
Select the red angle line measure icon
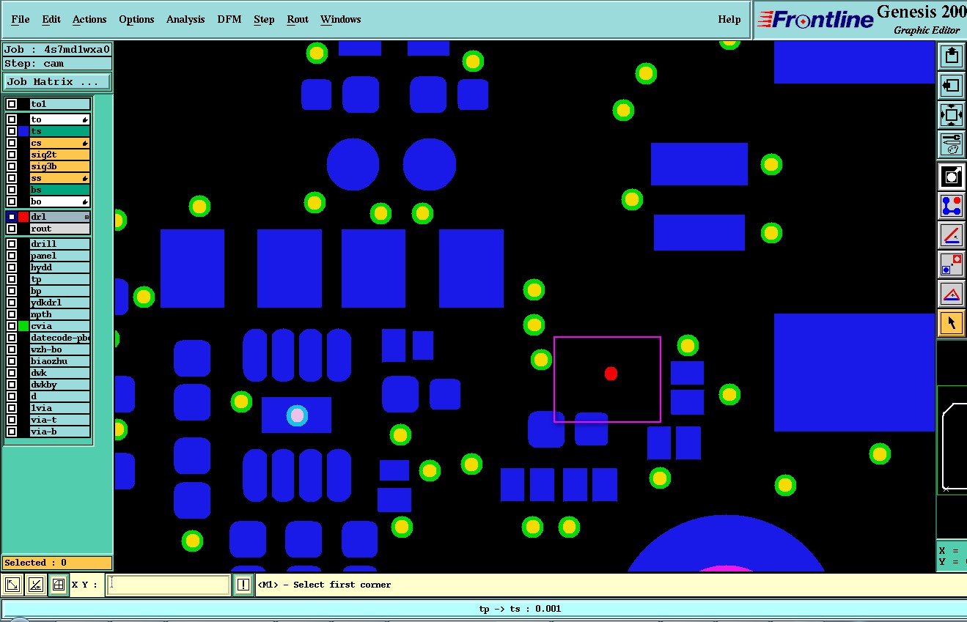(x=952, y=235)
